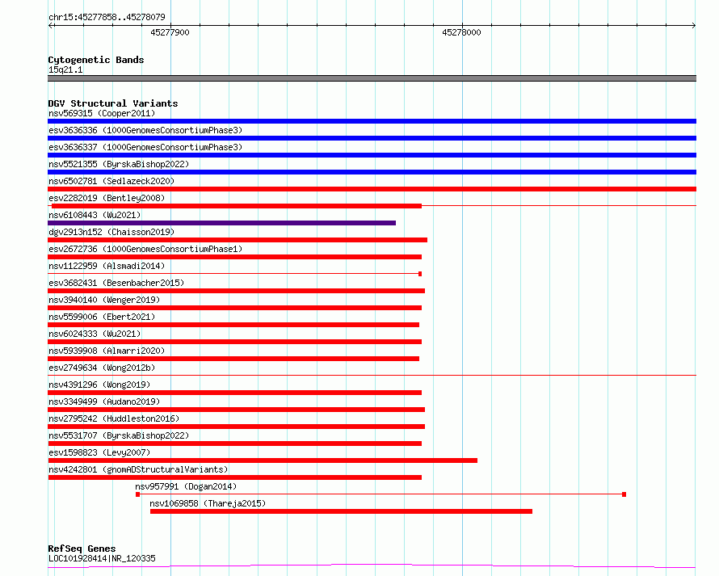
Task: Click esv2672736 (1000GenomesConsortiumPhase1) label
Action: [145, 249]
